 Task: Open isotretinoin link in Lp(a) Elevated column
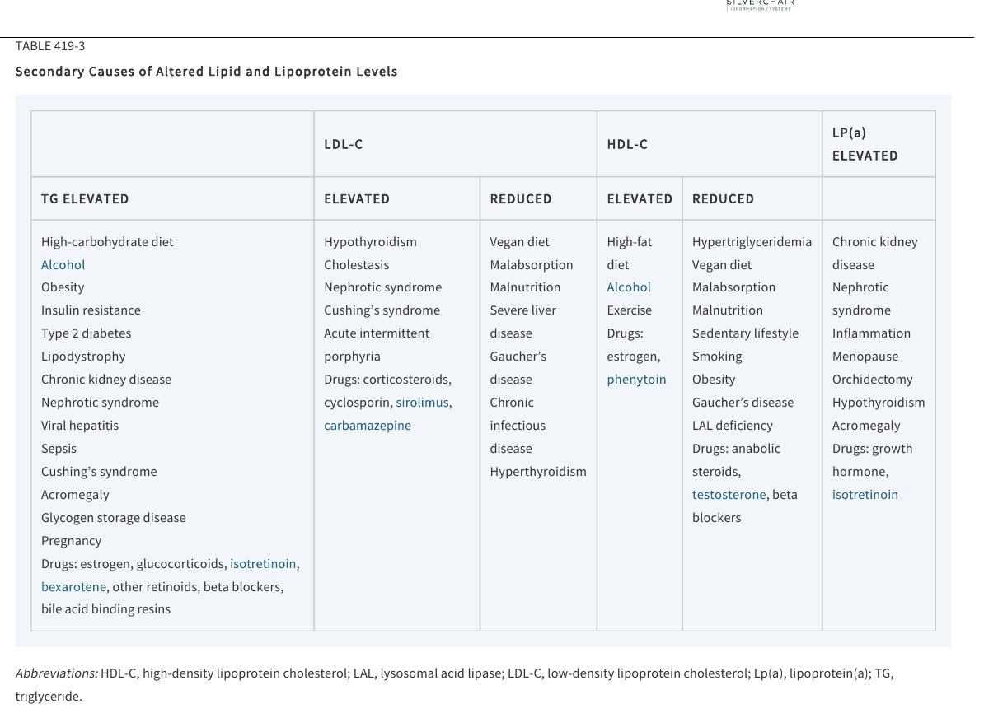[865, 495]
